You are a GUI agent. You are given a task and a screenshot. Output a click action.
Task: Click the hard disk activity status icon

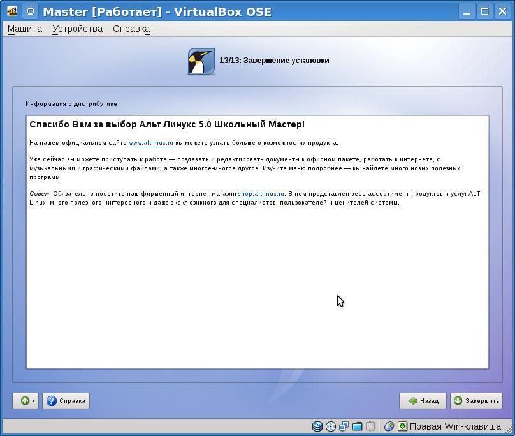317,426
